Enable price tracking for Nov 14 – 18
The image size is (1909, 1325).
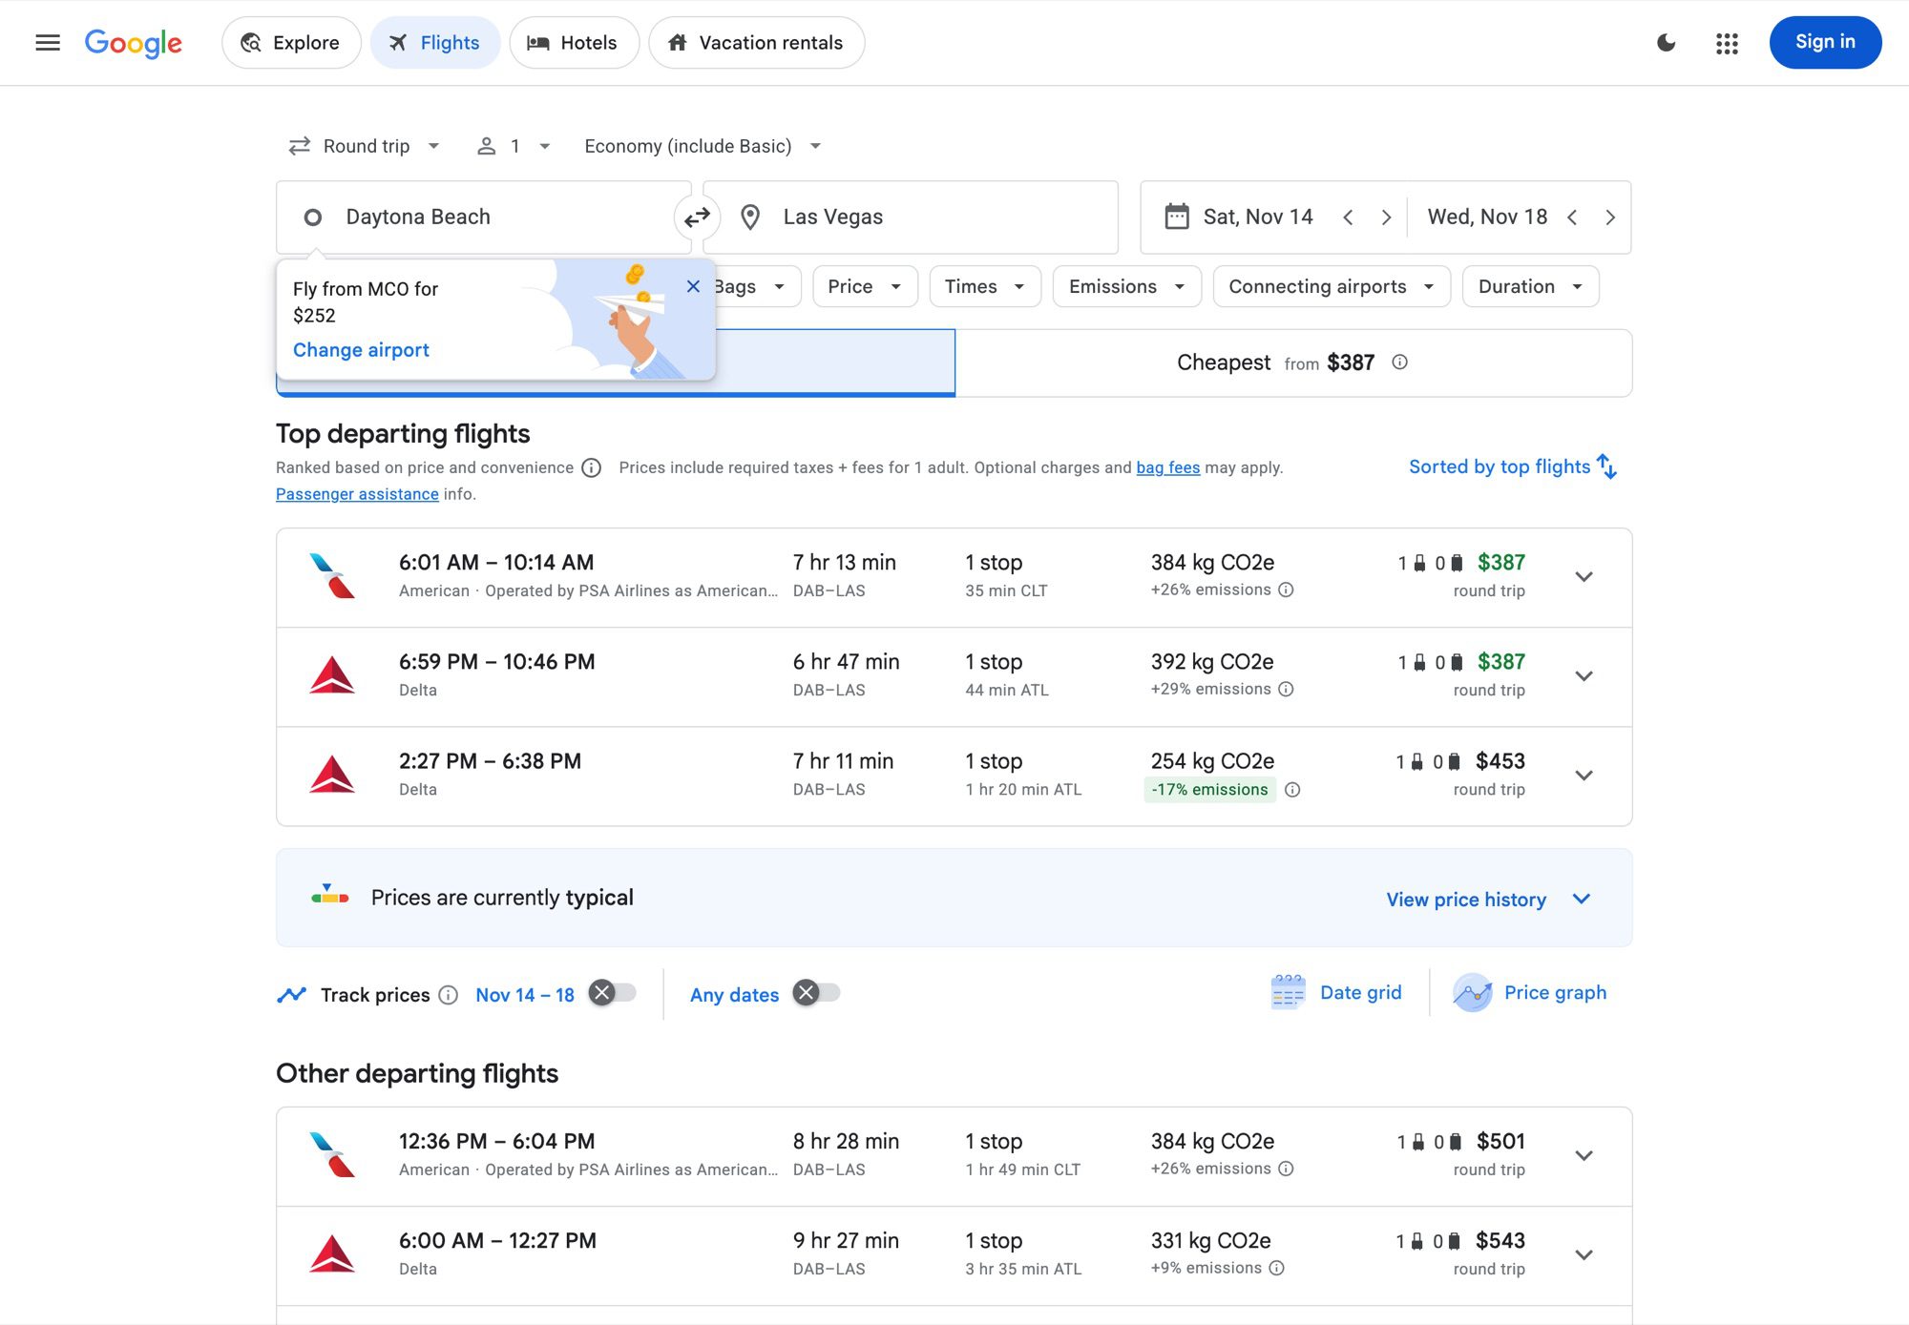612,993
